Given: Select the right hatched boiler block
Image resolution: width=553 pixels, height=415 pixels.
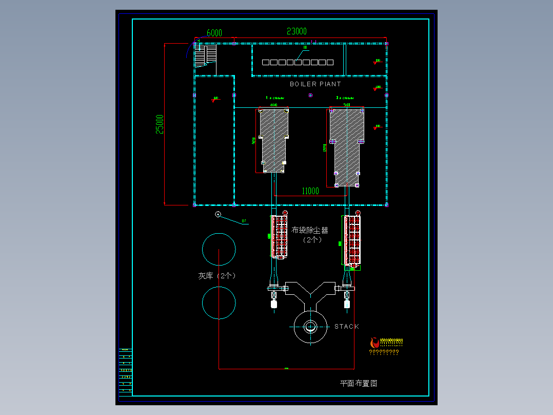Looking at the screenshot, I should coord(347,147).
